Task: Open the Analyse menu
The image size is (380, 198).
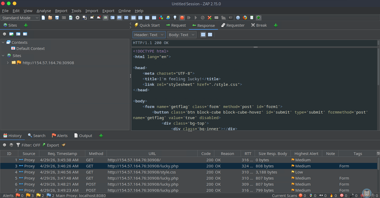Action: coord(44,11)
